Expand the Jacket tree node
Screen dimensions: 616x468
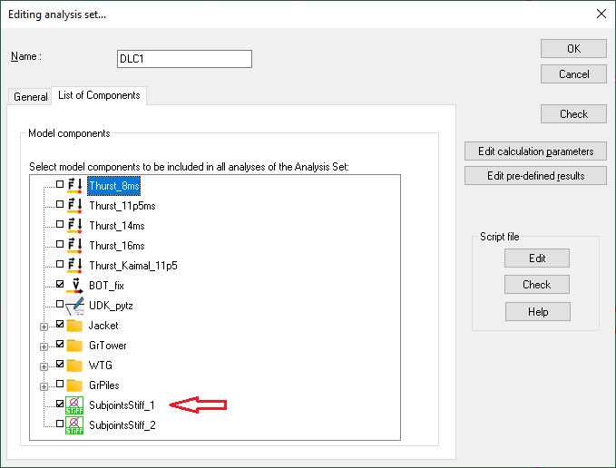(x=44, y=326)
